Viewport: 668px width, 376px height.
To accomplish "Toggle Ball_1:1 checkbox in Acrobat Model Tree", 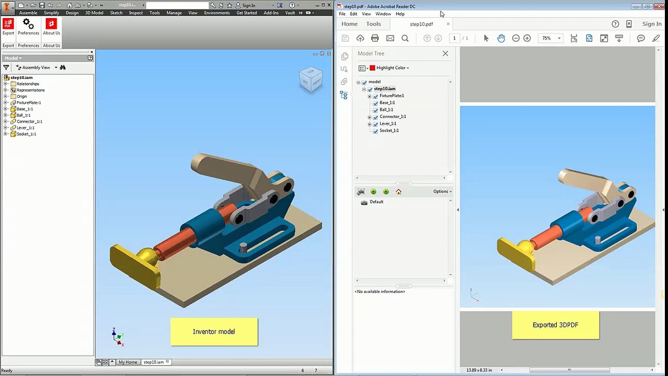I will coord(375,110).
